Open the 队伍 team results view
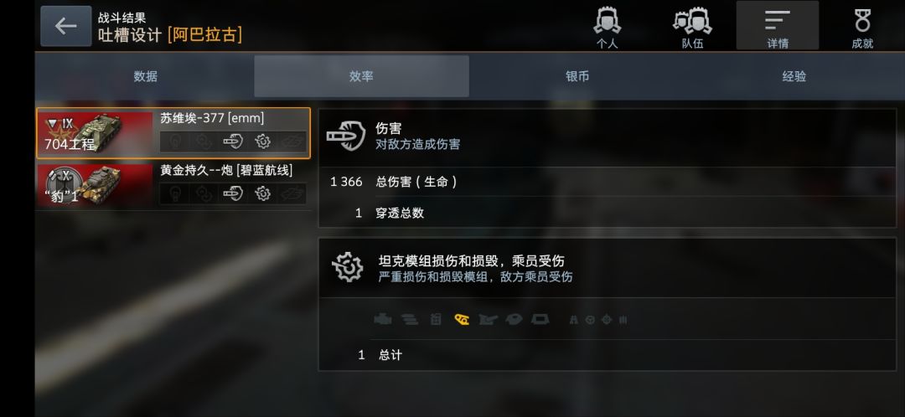Viewport: 905px width, 417px height. click(x=692, y=27)
